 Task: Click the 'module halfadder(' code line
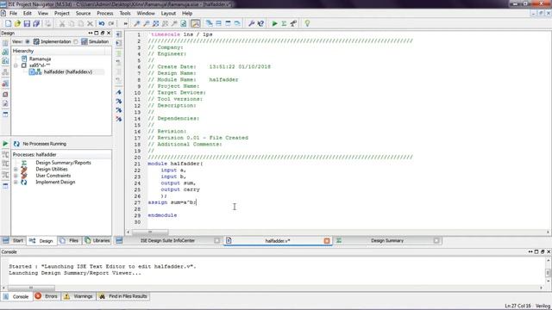175,164
